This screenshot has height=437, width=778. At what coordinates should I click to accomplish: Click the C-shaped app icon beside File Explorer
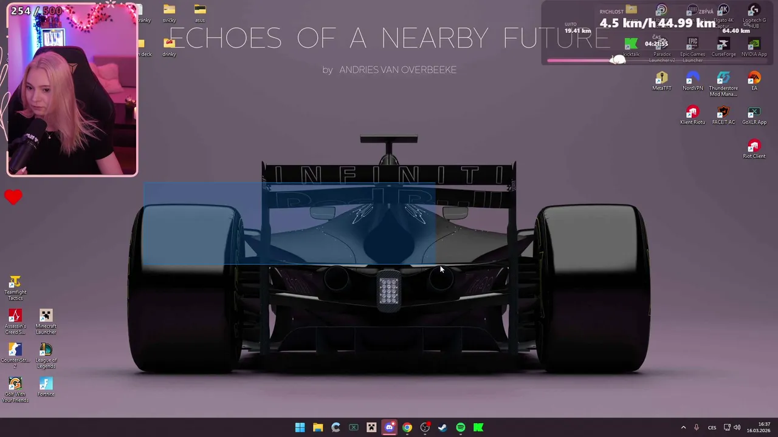tap(336, 427)
